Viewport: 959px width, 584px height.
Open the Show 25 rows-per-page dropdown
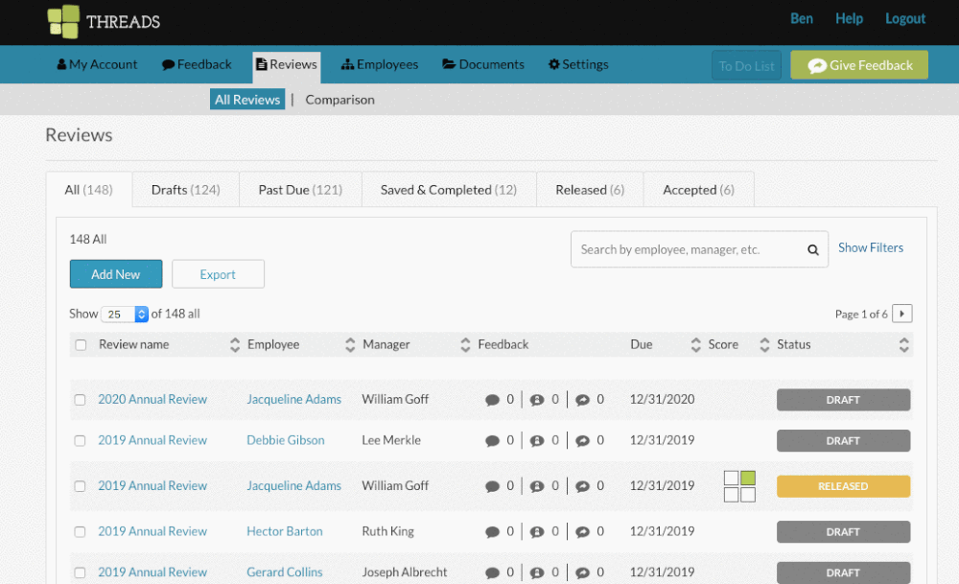coord(125,314)
